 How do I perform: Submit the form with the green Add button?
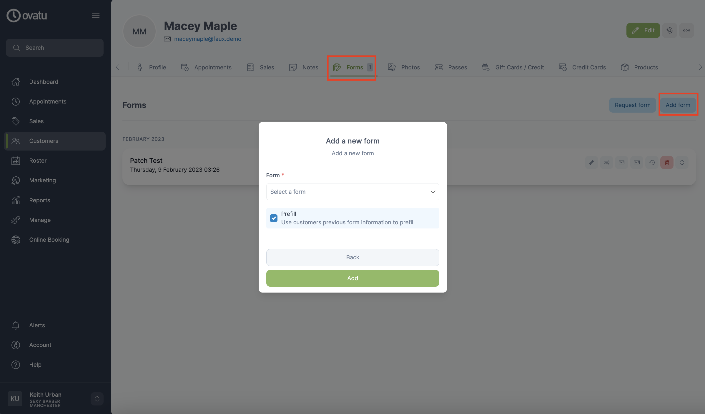[x=352, y=278]
